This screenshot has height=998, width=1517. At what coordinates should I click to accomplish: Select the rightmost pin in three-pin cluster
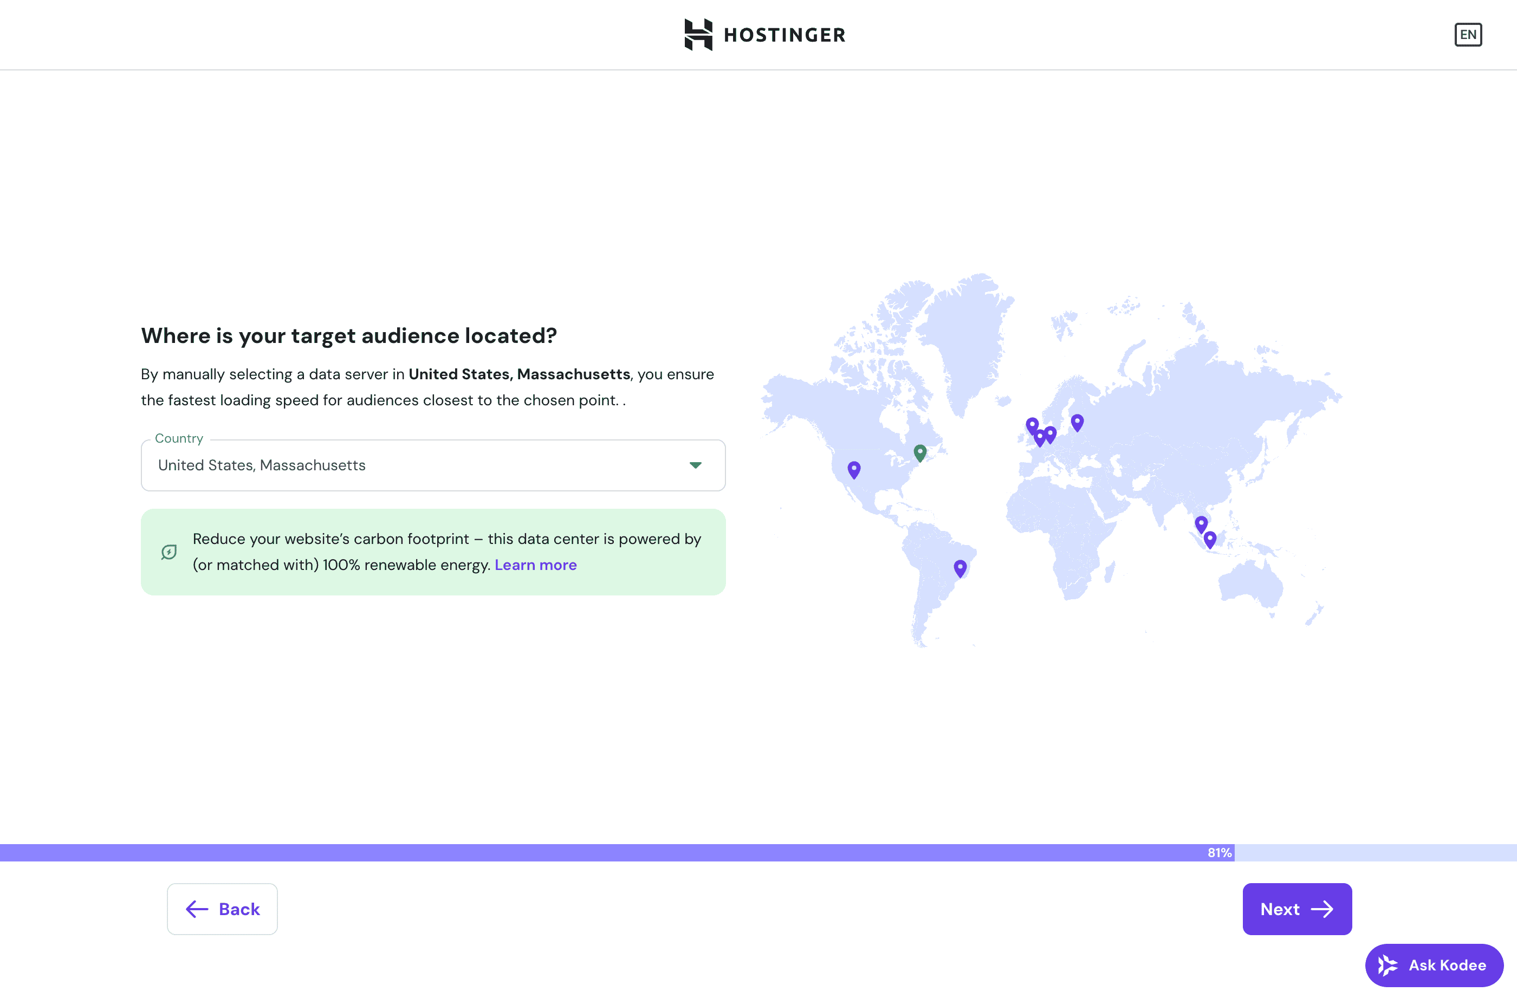click(x=1051, y=434)
